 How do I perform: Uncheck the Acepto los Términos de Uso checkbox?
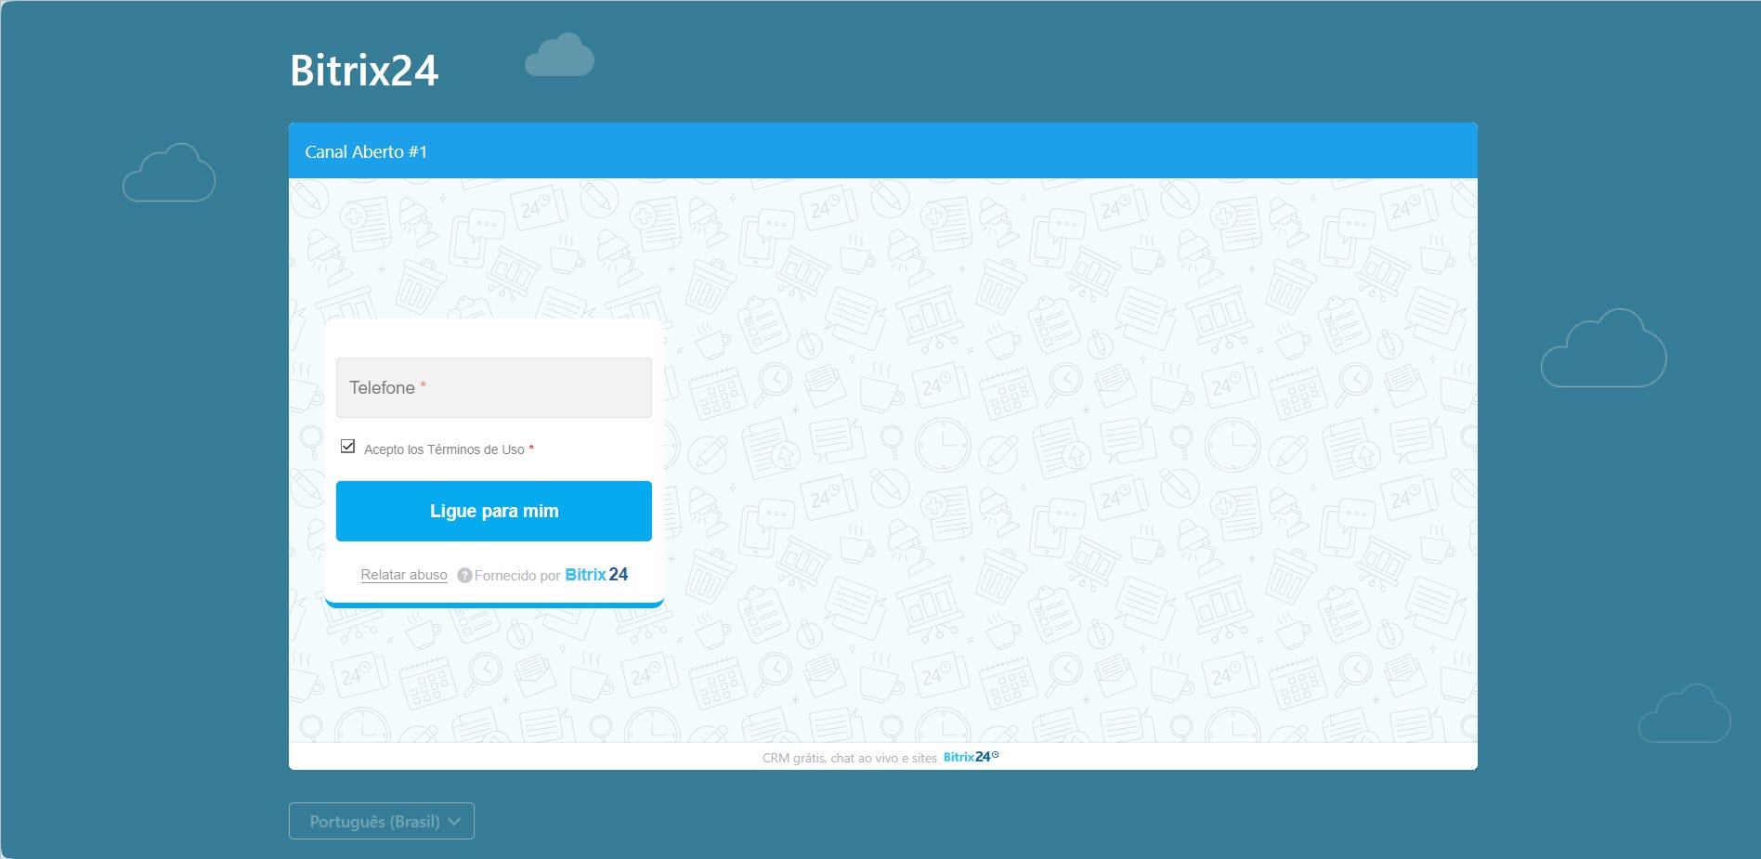click(x=347, y=447)
